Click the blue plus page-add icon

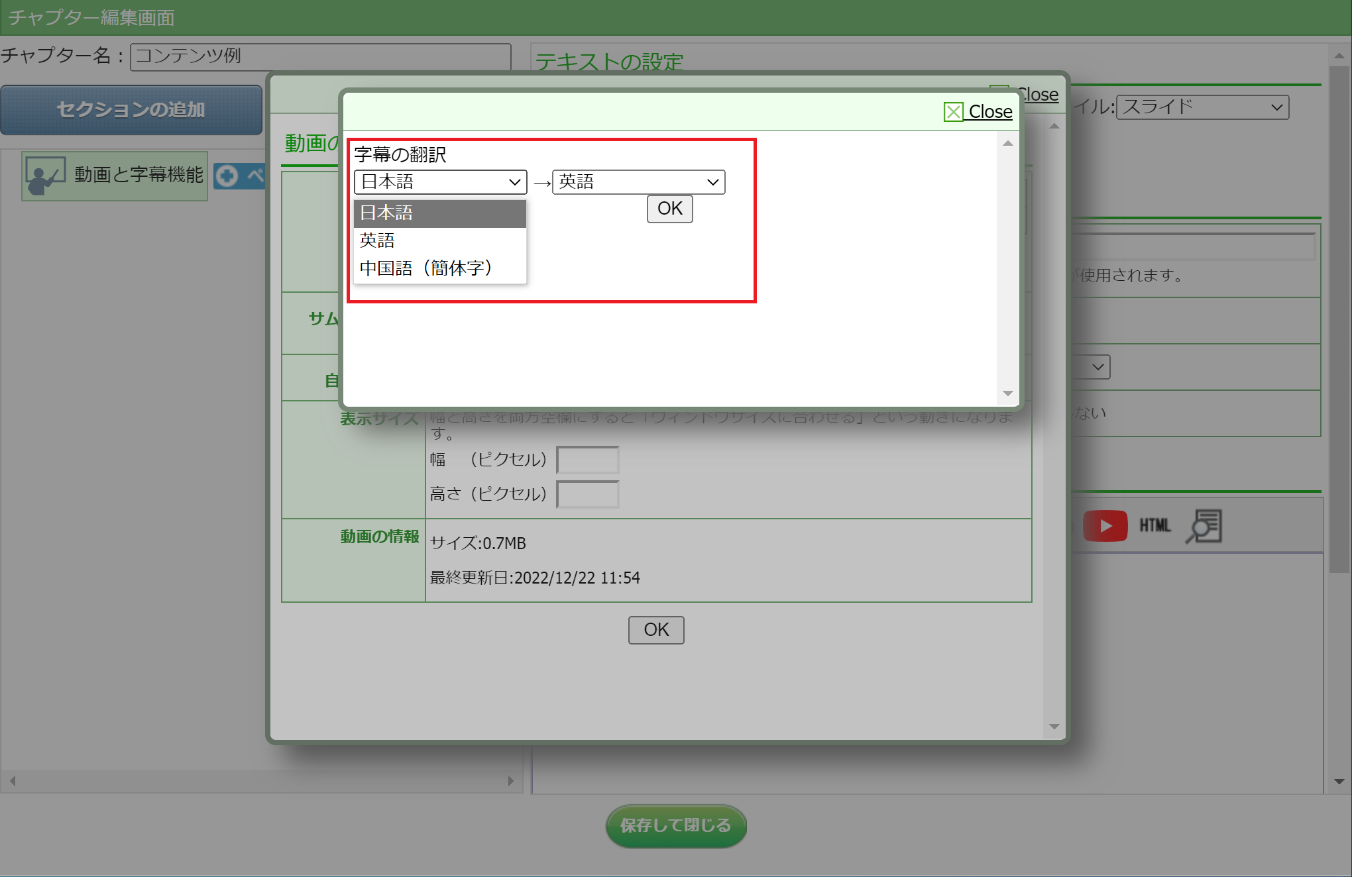(227, 176)
